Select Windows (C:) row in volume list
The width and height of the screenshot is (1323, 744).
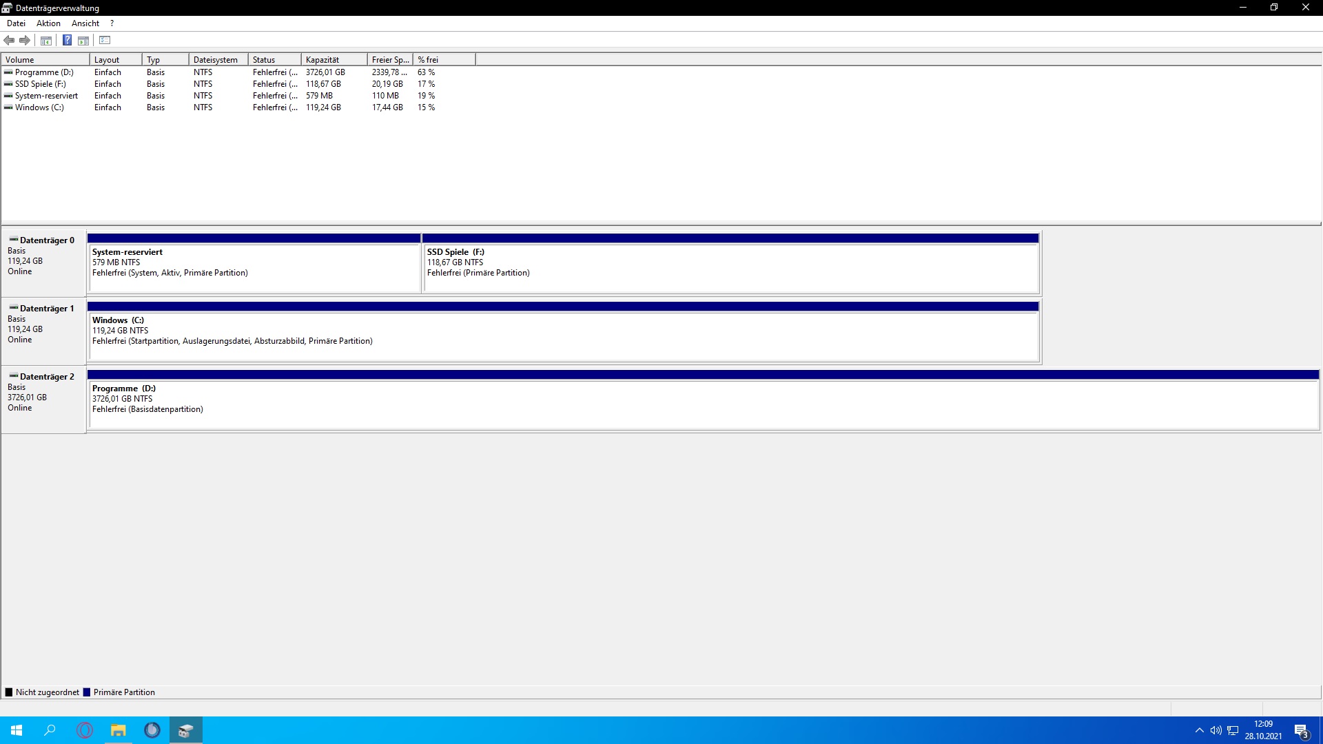[x=39, y=107]
